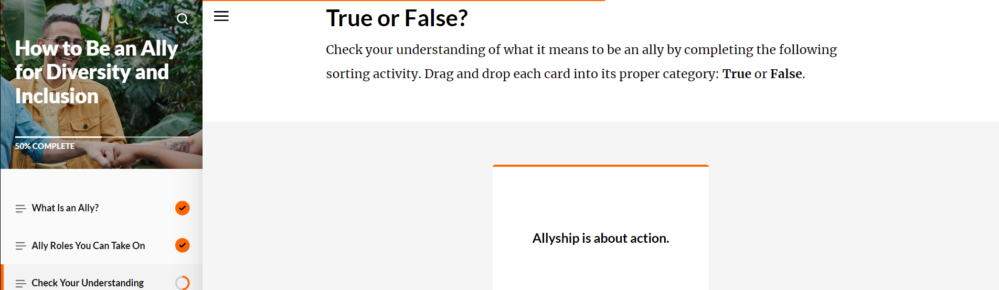Click the lines icon beside What Is an Ally?
This screenshot has width=999, height=290.
pyautogui.click(x=20, y=209)
